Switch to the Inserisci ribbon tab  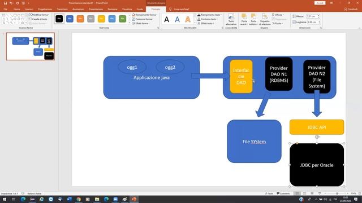[29, 9]
